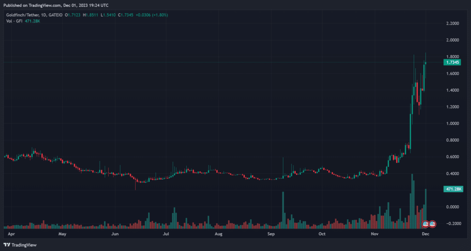Click the 1.6000 price axis label
The height and width of the screenshot is (251, 471).
tap(452, 74)
